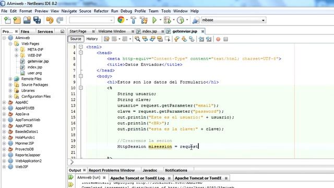
Task: Click the Debug Project icon
Action: pos(168,20)
